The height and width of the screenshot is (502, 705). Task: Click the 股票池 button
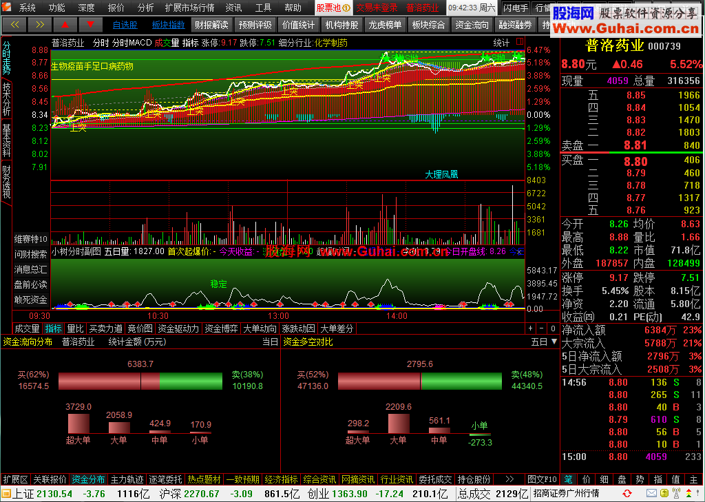tap(333, 8)
